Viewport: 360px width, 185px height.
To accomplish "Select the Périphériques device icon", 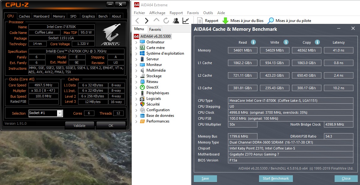I will (142, 93).
